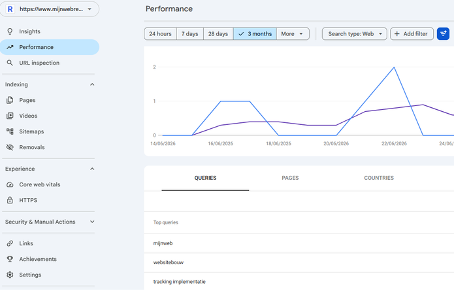Click the Core web vitals gauge icon

(x=10, y=184)
